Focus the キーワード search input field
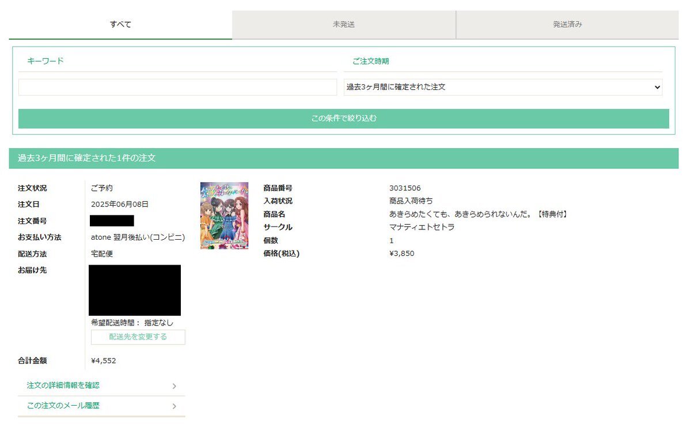 [x=177, y=87]
